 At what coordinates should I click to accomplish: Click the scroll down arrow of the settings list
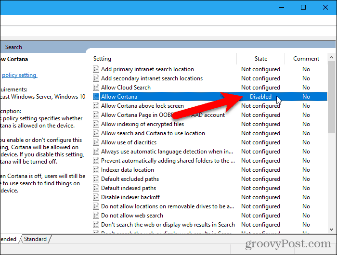tap(331, 229)
